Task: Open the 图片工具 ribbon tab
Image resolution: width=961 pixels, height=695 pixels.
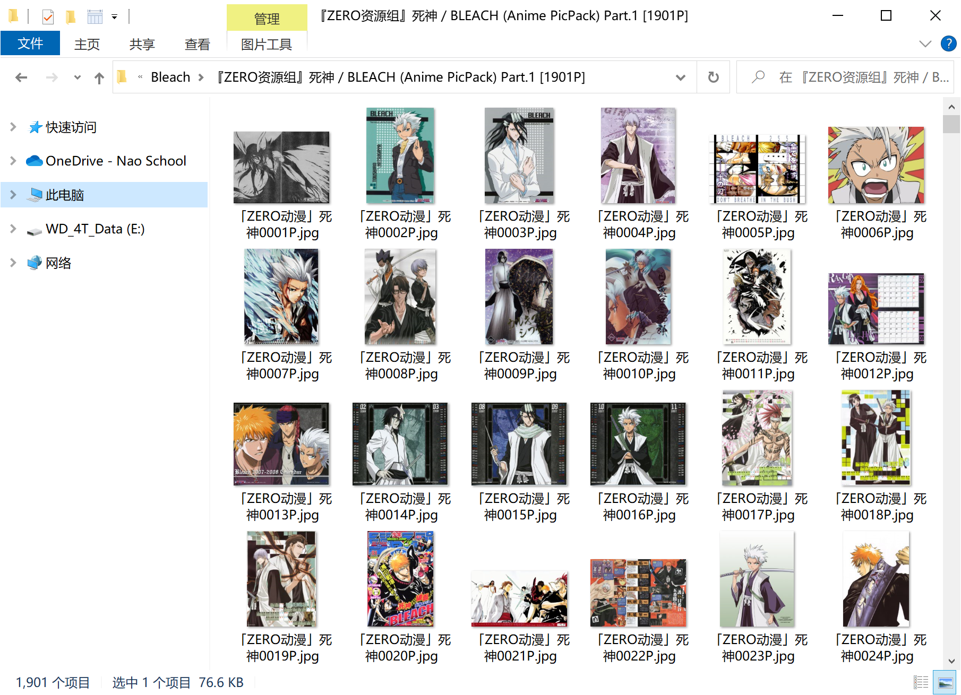Action: (267, 44)
